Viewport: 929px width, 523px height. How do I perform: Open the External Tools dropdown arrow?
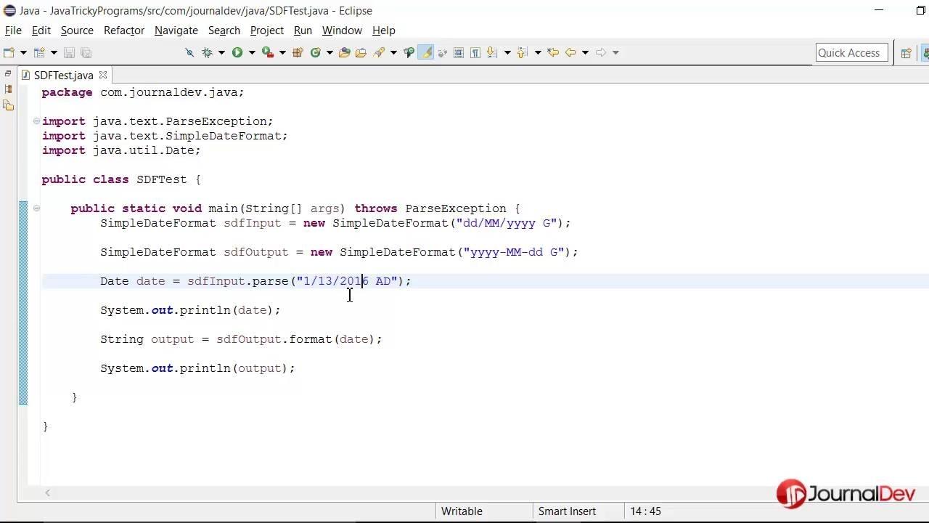(282, 52)
